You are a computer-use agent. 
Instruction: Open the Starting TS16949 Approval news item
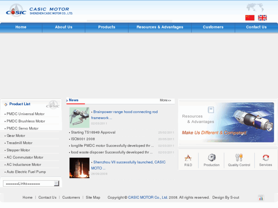point(93,132)
